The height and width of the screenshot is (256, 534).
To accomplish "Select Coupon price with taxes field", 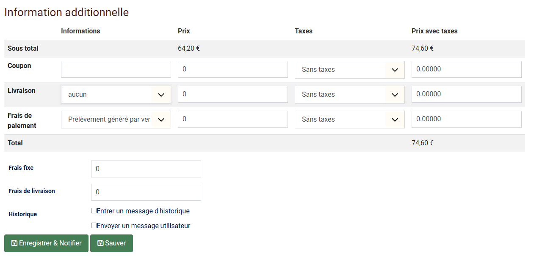I will point(466,69).
